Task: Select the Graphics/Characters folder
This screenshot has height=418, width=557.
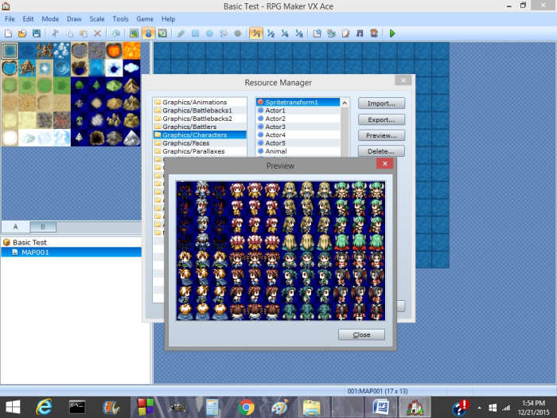Action: [200, 135]
